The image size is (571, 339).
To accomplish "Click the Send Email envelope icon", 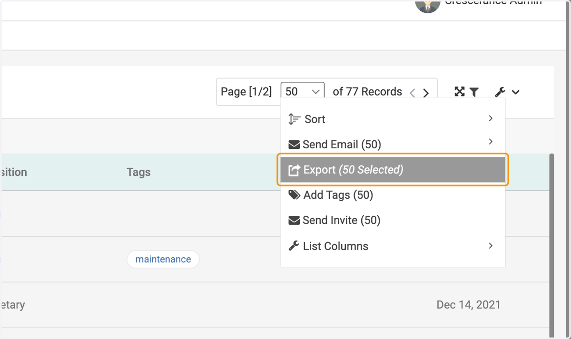I will [294, 145].
